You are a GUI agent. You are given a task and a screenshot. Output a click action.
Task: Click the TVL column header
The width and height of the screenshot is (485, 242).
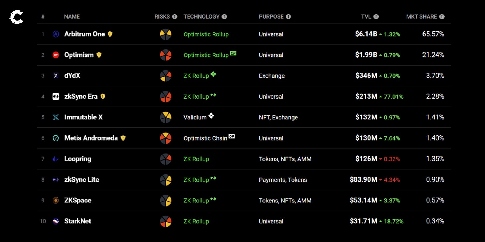tap(366, 17)
